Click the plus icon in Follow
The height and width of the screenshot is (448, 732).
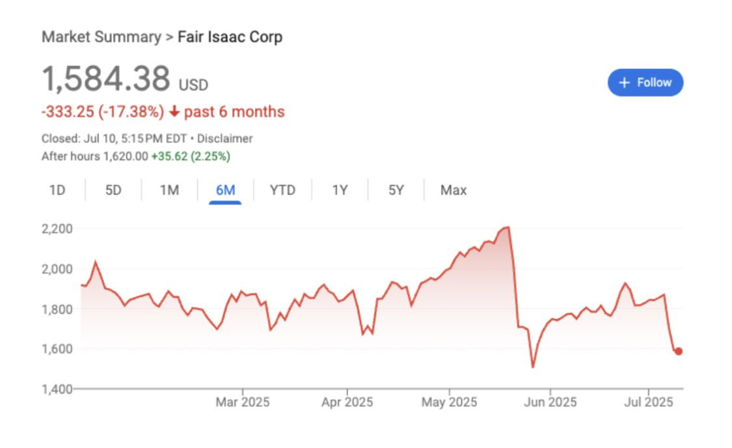(625, 83)
